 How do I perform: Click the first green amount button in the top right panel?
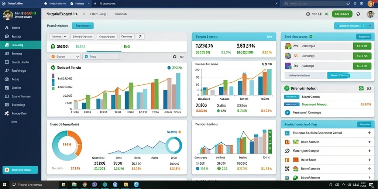[x=362, y=46]
